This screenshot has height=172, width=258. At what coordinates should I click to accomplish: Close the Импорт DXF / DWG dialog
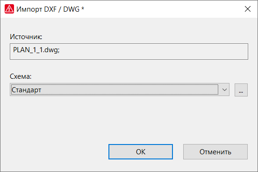point(247,9)
